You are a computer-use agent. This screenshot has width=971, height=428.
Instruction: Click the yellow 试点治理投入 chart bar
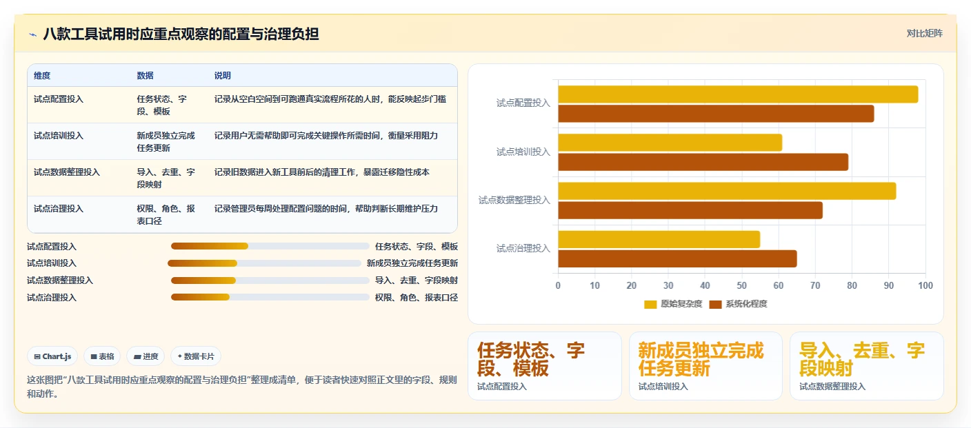click(x=659, y=239)
